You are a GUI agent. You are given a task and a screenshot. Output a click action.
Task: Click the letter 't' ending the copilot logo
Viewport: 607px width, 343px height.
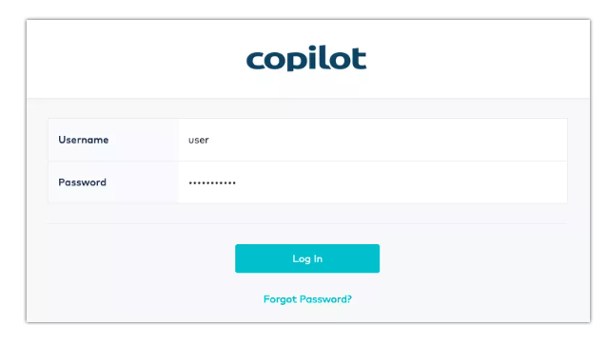359,59
